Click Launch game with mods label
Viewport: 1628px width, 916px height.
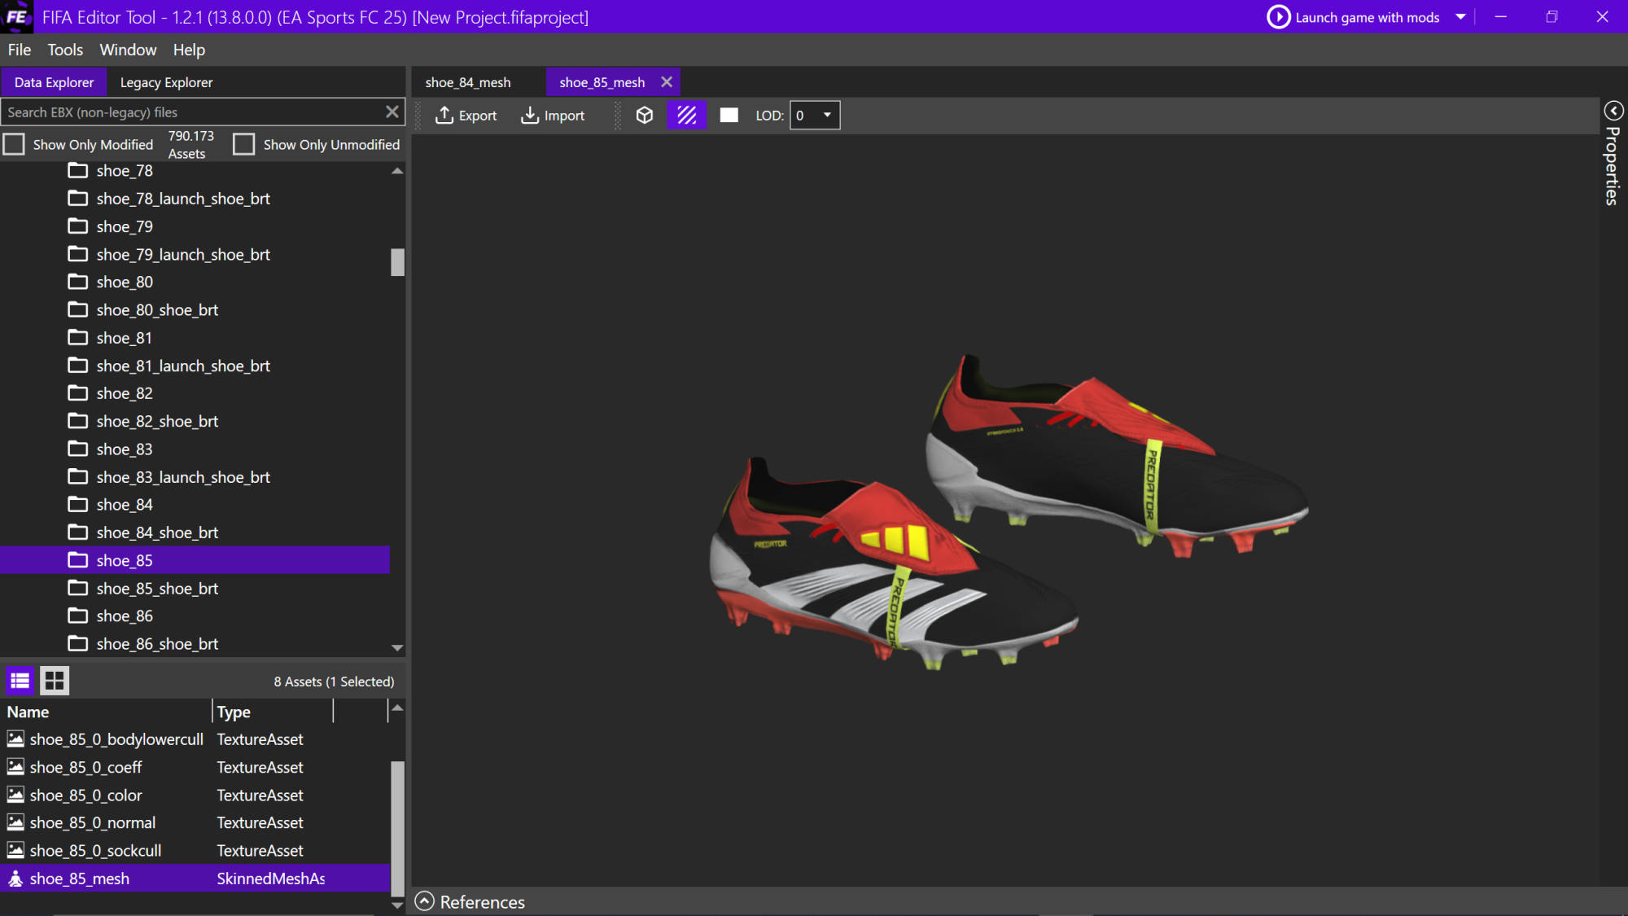(x=1367, y=17)
